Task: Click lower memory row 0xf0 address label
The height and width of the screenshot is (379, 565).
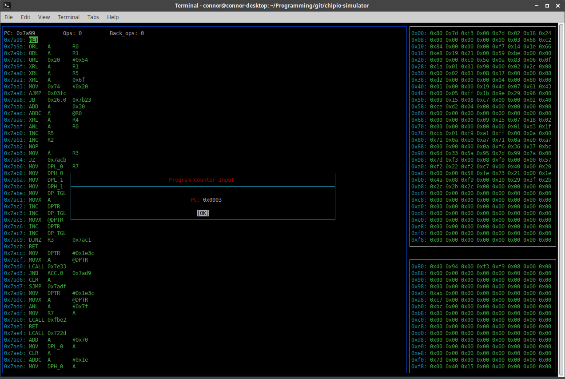Action: tap(419, 360)
